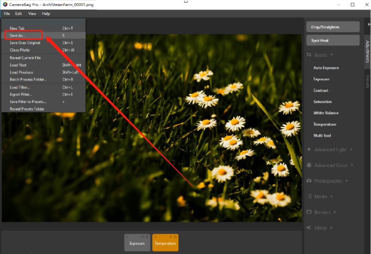Viewport: 371px width, 254px height.
Task: Click the pin icon on Temperature tile
Action: 171,237
